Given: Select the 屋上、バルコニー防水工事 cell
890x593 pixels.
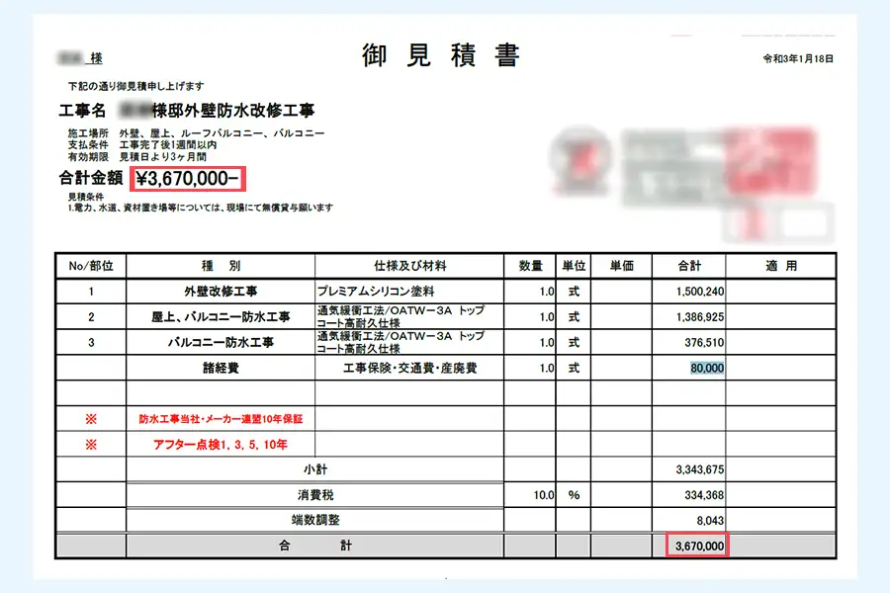Looking at the screenshot, I should tap(221, 317).
